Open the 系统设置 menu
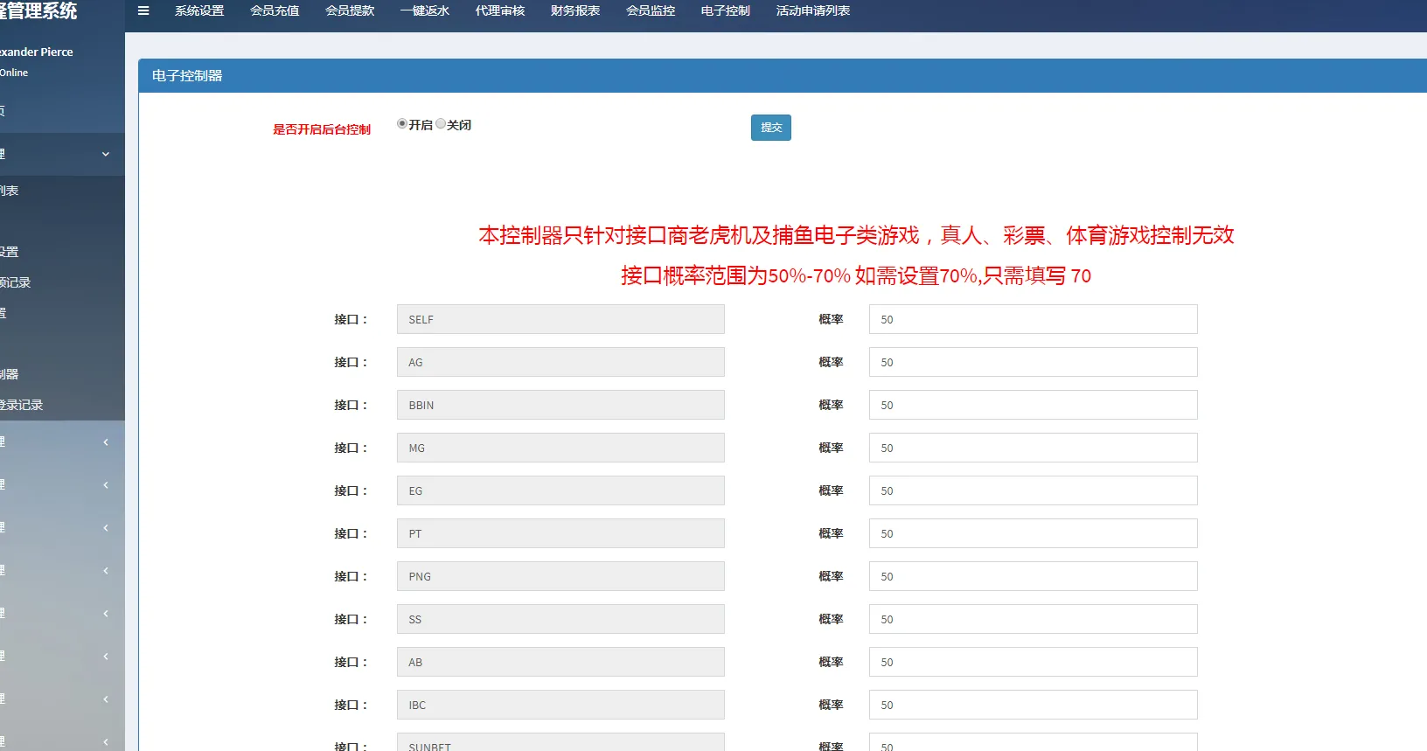1427x751 pixels. pos(199,11)
